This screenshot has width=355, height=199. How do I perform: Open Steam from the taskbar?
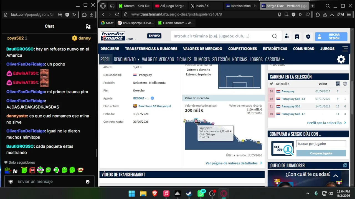pos(189,193)
